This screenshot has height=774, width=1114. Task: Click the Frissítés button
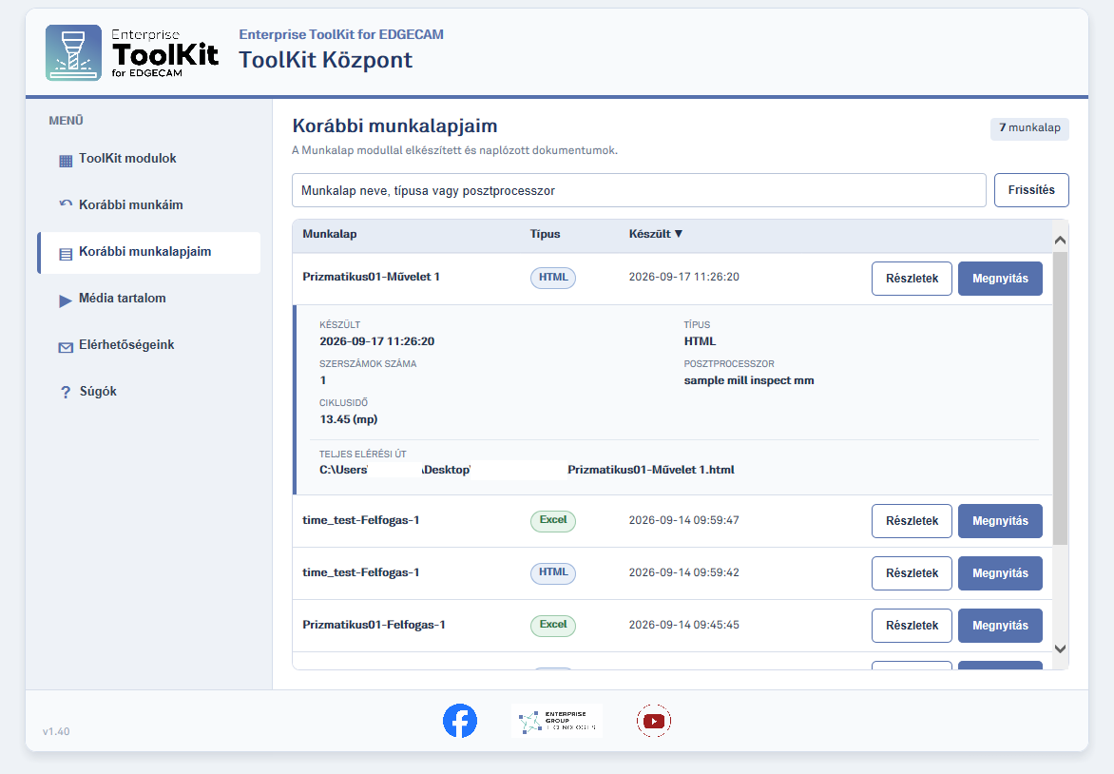(1031, 190)
